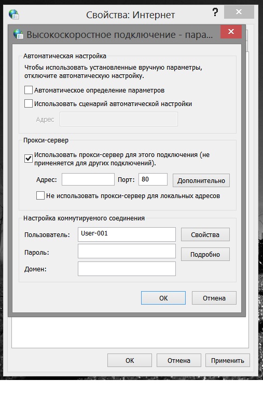Screen dimensions: 263x393
Task: Click the Автоматическая настройка group label
Action: pos(65,56)
